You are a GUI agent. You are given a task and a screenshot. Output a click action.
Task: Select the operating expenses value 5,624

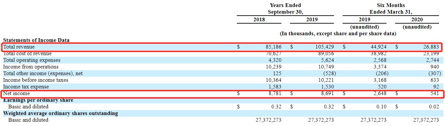coord(327,60)
